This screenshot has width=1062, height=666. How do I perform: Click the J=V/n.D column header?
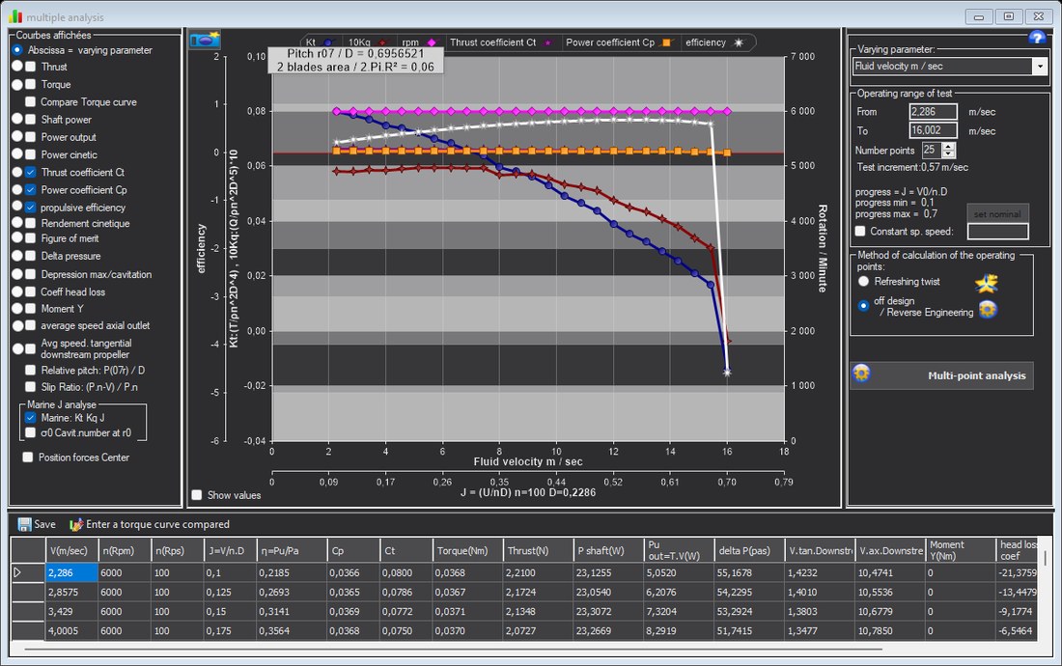coord(230,550)
